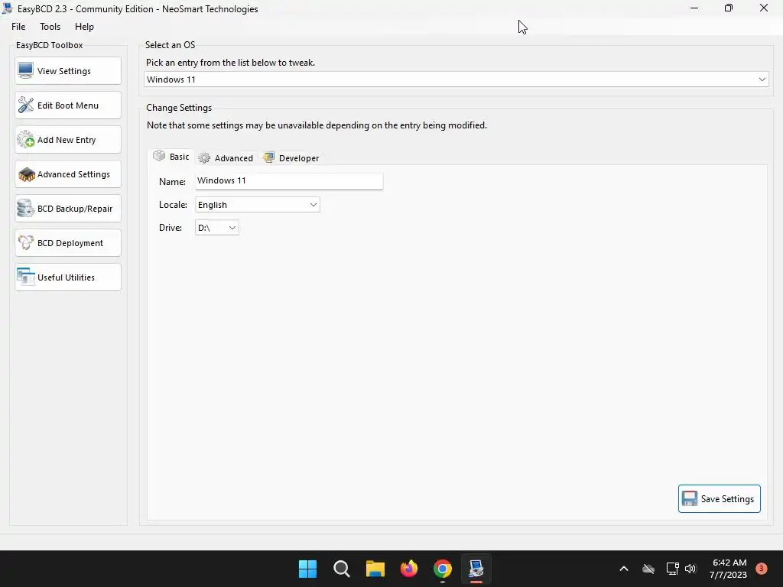Viewport: 783px width, 587px height.
Task: Click the BCD Deployment icon
Action: [x=25, y=242]
